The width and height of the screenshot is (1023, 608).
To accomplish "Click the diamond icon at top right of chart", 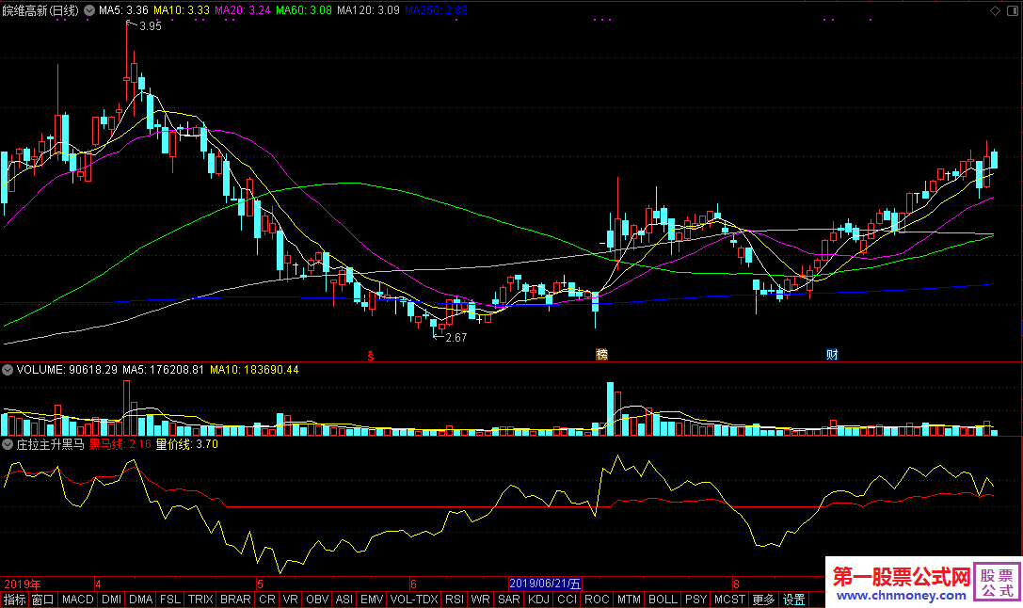I will [995, 10].
